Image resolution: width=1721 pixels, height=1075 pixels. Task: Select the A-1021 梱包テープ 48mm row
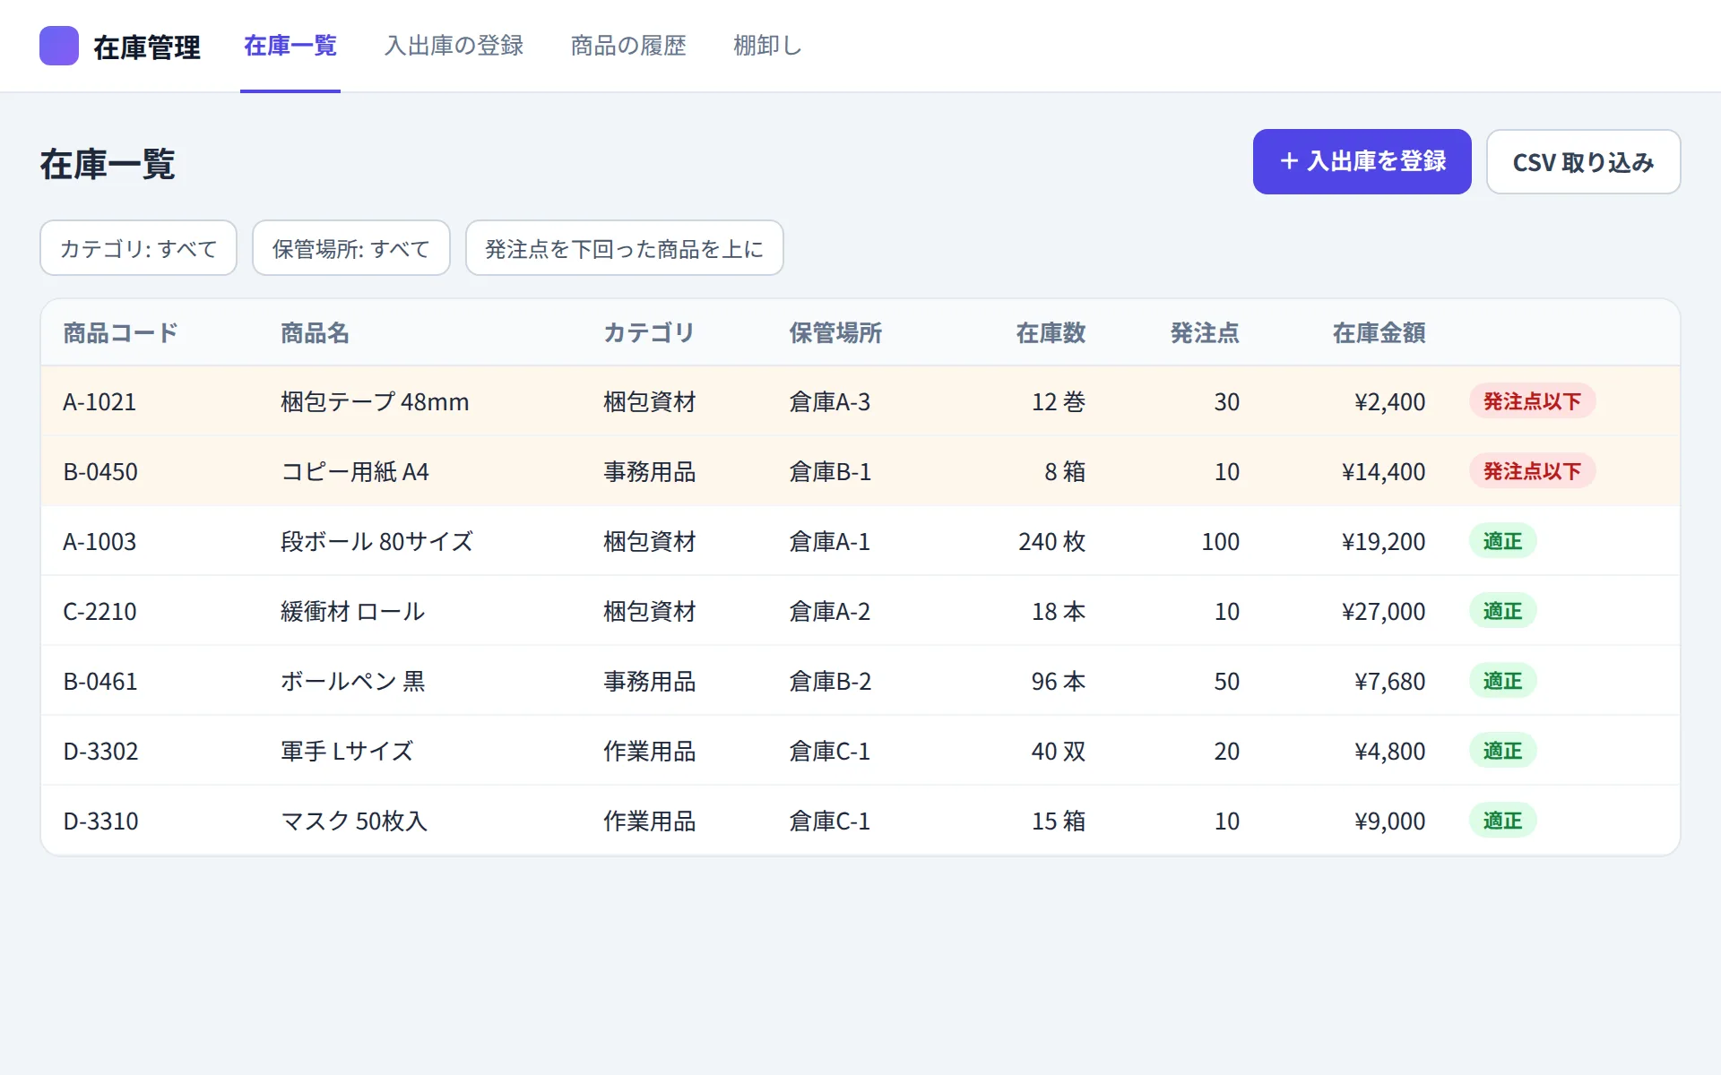click(x=860, y=401)
